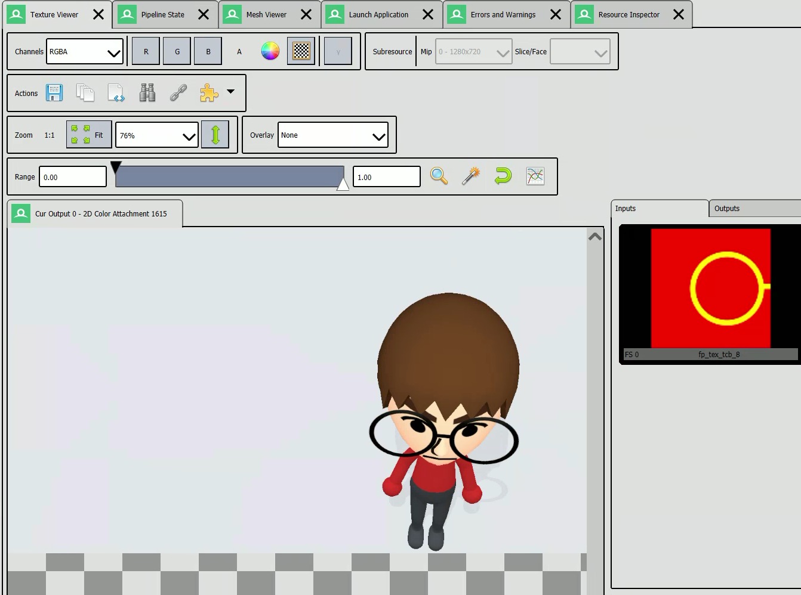
Task: Expand the Overlay None dropdown
Action: 332,135
